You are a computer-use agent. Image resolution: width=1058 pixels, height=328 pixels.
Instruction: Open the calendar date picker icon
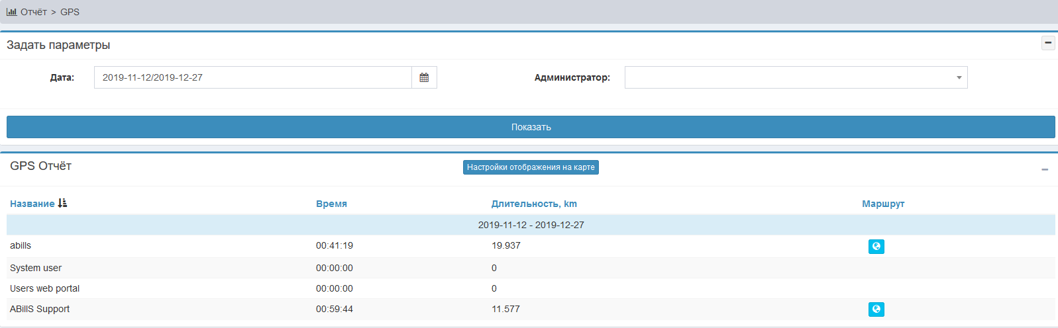click(x=424, y=77)
